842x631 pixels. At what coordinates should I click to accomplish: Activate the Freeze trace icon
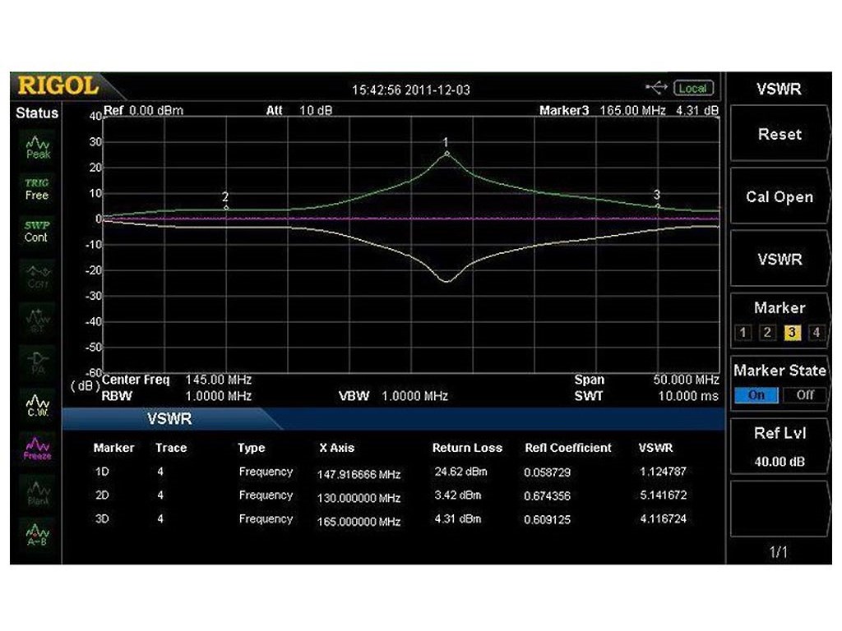click(36, 446)
